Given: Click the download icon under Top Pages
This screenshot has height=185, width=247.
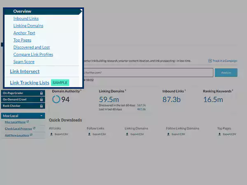Looking at the screenshot, I should tap(219, 134).
